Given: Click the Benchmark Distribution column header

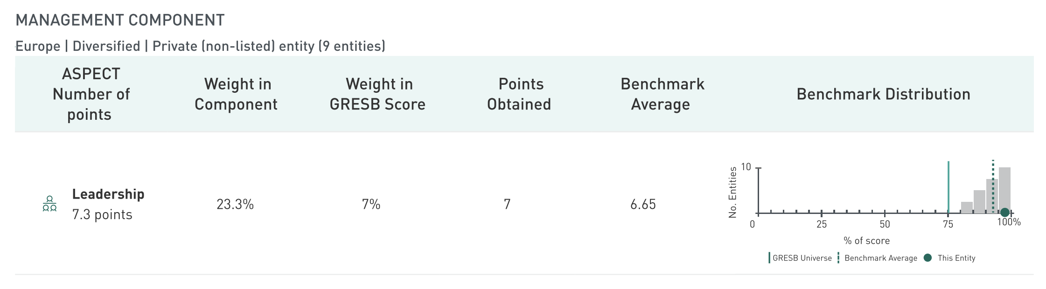Looking at the screenshot, I should click(x=883, y=94).
